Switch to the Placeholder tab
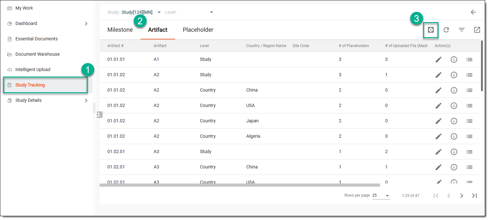 point(198,30)
